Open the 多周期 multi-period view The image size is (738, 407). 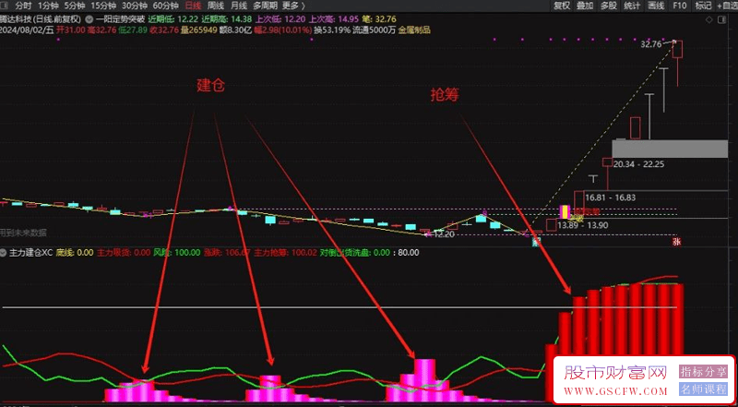[x=265, y=6]
